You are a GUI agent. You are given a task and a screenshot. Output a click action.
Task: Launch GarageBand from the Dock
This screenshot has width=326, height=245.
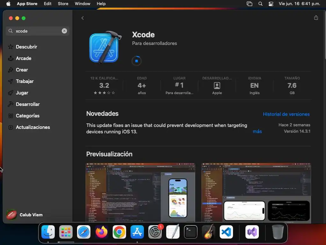pos(209,232)
